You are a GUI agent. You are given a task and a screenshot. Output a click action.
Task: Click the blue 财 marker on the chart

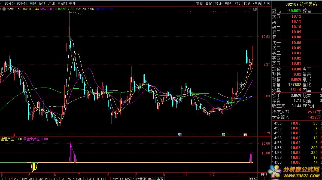point(180,134)
